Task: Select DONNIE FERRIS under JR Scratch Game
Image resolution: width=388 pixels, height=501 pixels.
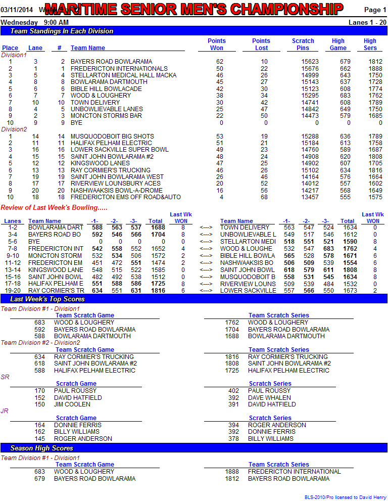Action: click(x=78, y=425)
